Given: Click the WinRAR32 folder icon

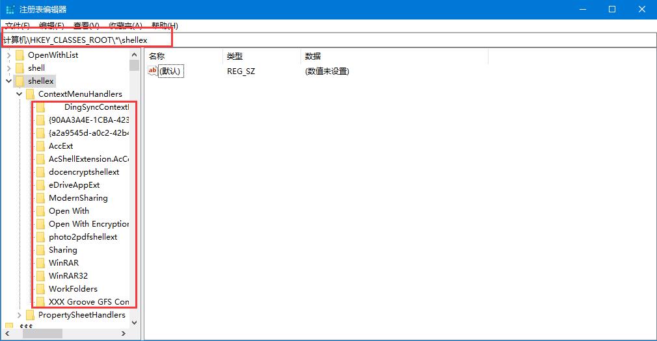Looking at the screenshot, I should tap(40, 276).
